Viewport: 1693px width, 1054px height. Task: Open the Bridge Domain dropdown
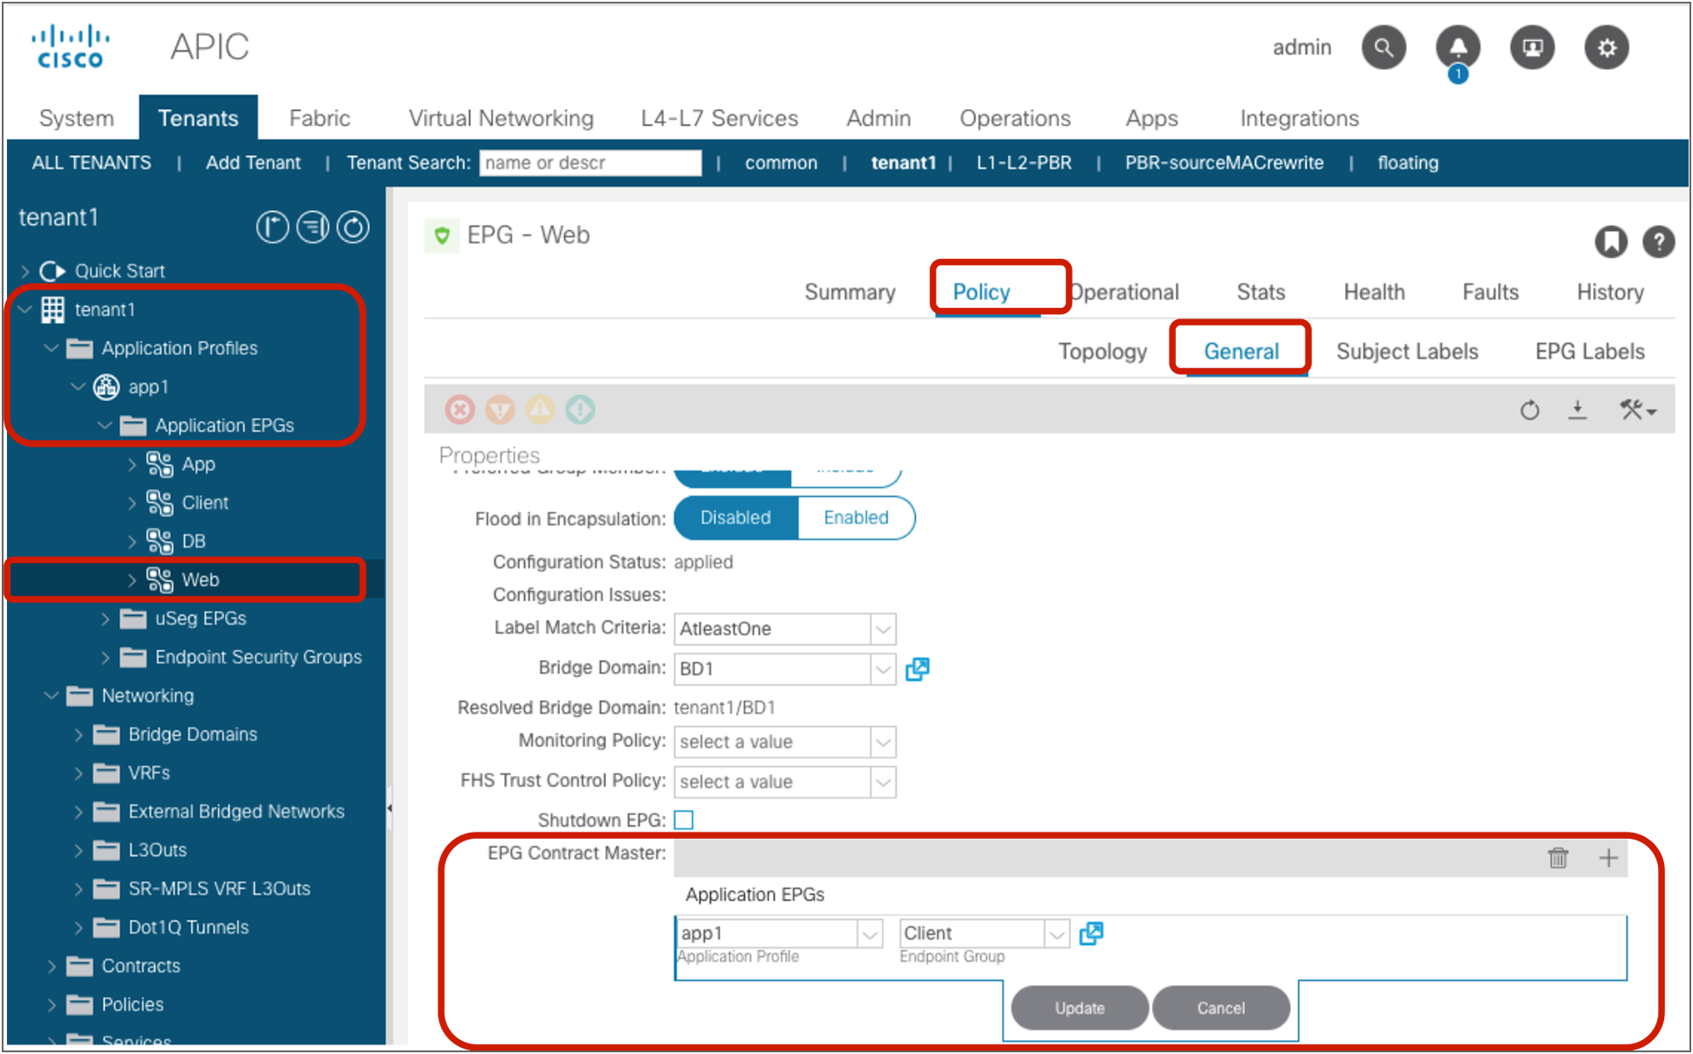(x=883, y=669)
